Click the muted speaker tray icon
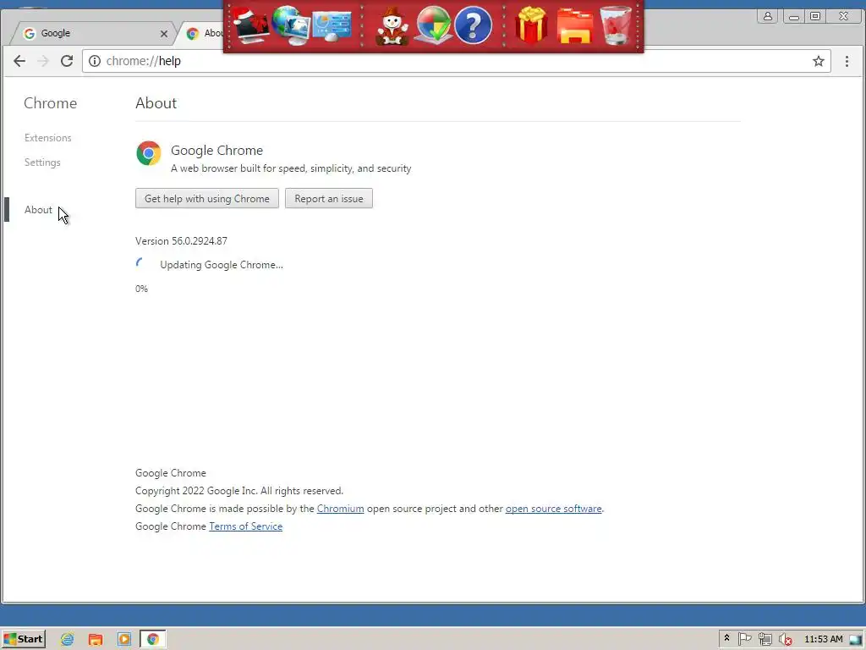866x650 pixels. point(786,639)
